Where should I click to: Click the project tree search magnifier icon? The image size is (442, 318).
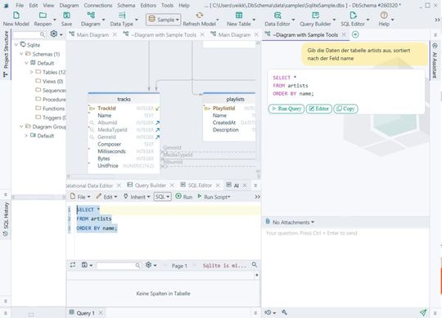(x=43, y=34)
